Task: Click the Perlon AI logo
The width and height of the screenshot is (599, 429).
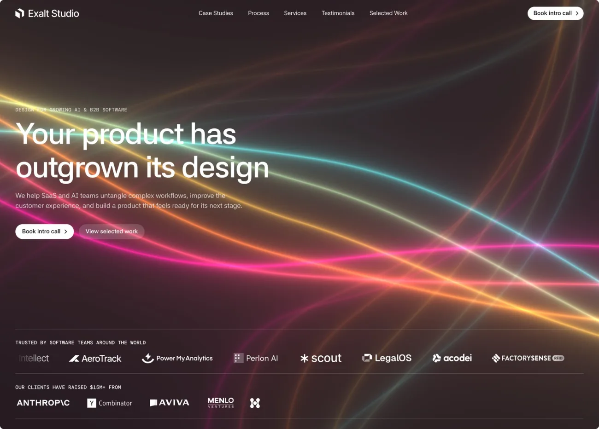Action: (256, 358)
